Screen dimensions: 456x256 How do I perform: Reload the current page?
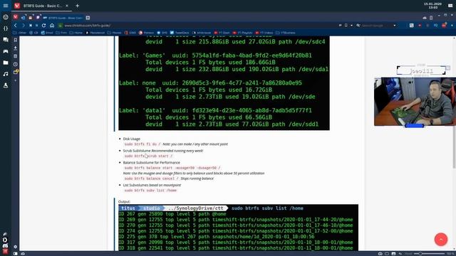pos(43,26)
